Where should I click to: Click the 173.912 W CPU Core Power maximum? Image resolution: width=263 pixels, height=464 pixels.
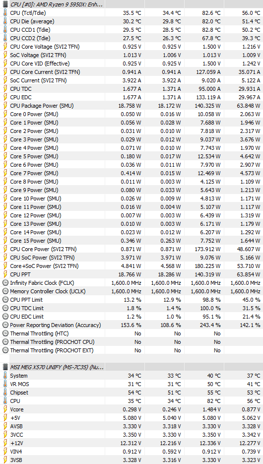click(x=208, y=249)
